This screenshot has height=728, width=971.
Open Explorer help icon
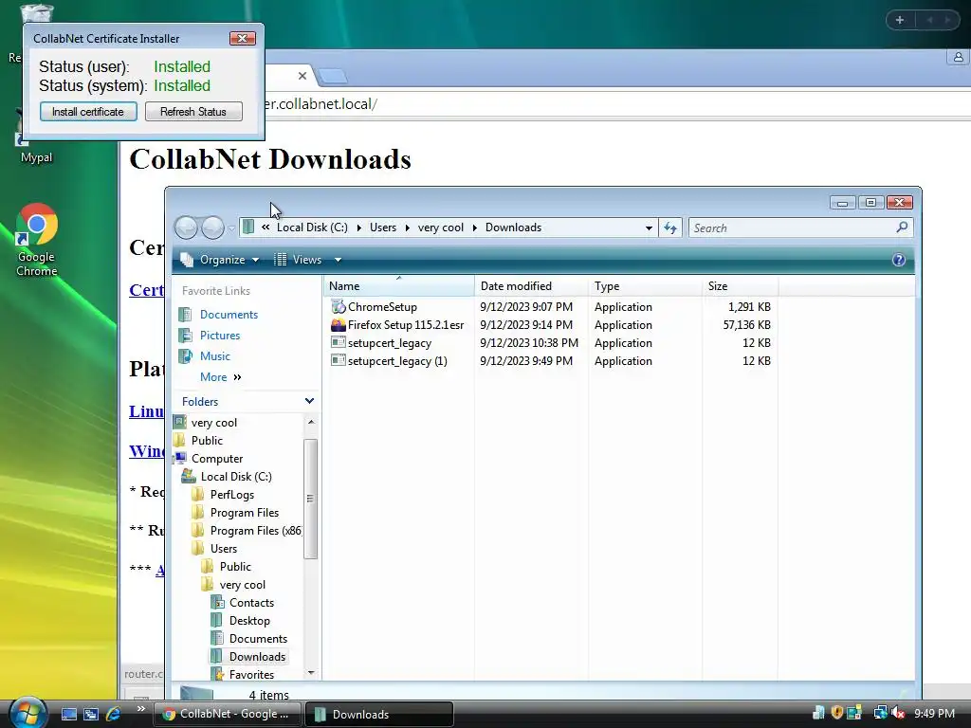click(899, 260)
